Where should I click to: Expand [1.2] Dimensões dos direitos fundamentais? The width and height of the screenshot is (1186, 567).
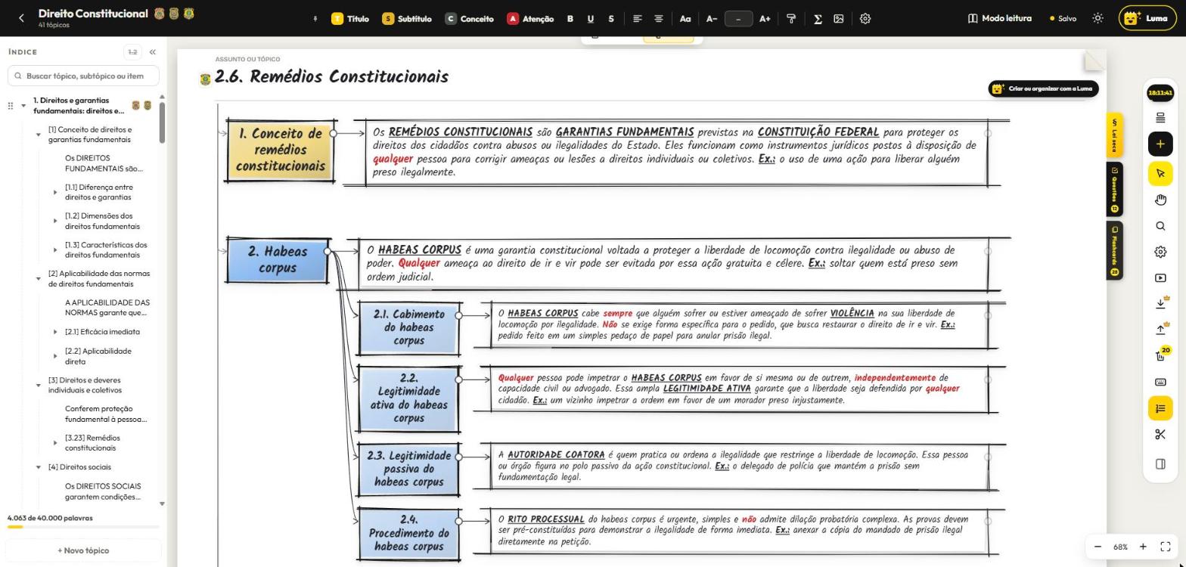(55, 221)
